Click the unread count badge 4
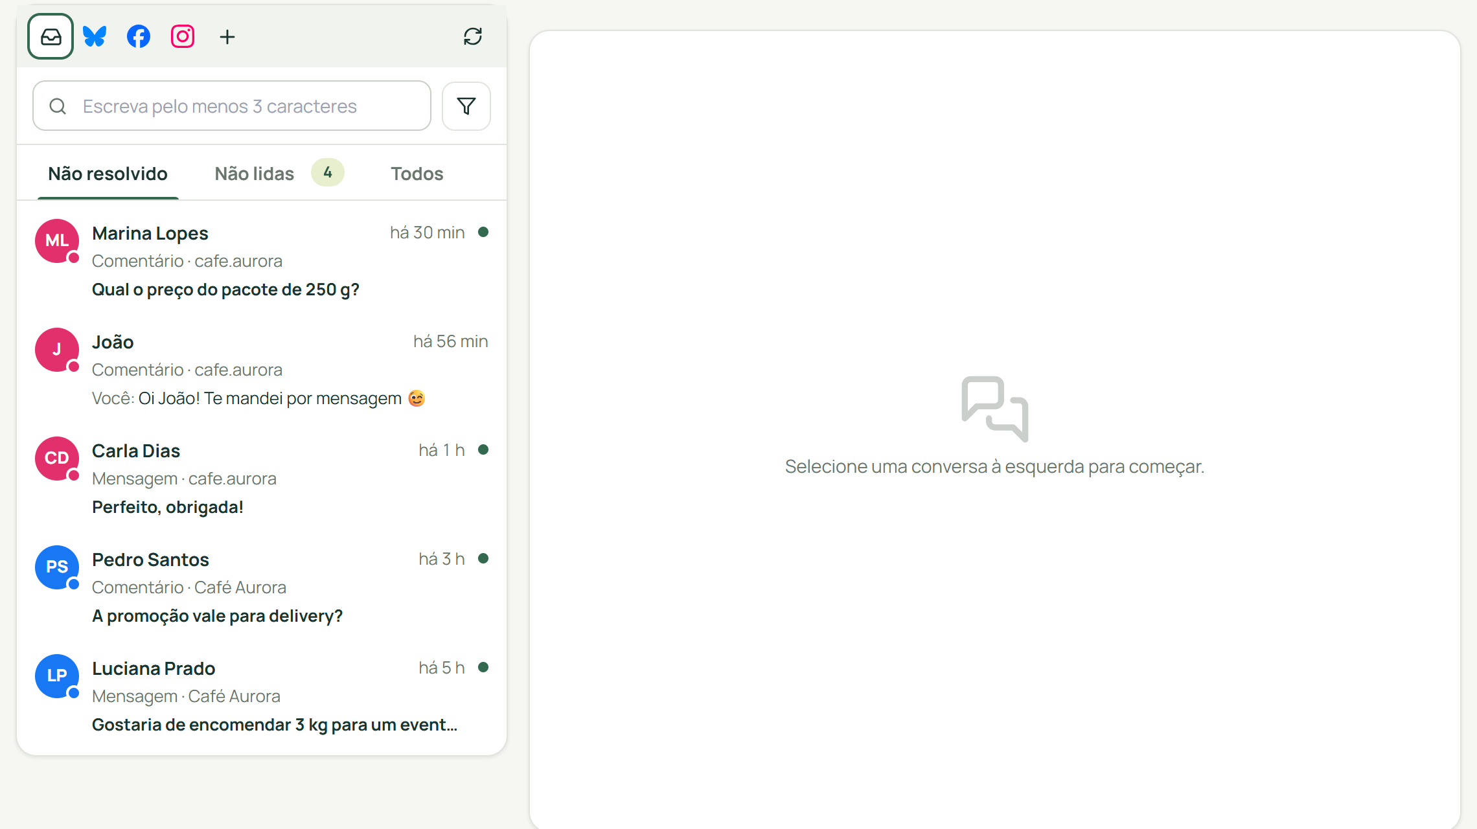Viewport: 1477px width, 829px height. [x=328, y=172]
